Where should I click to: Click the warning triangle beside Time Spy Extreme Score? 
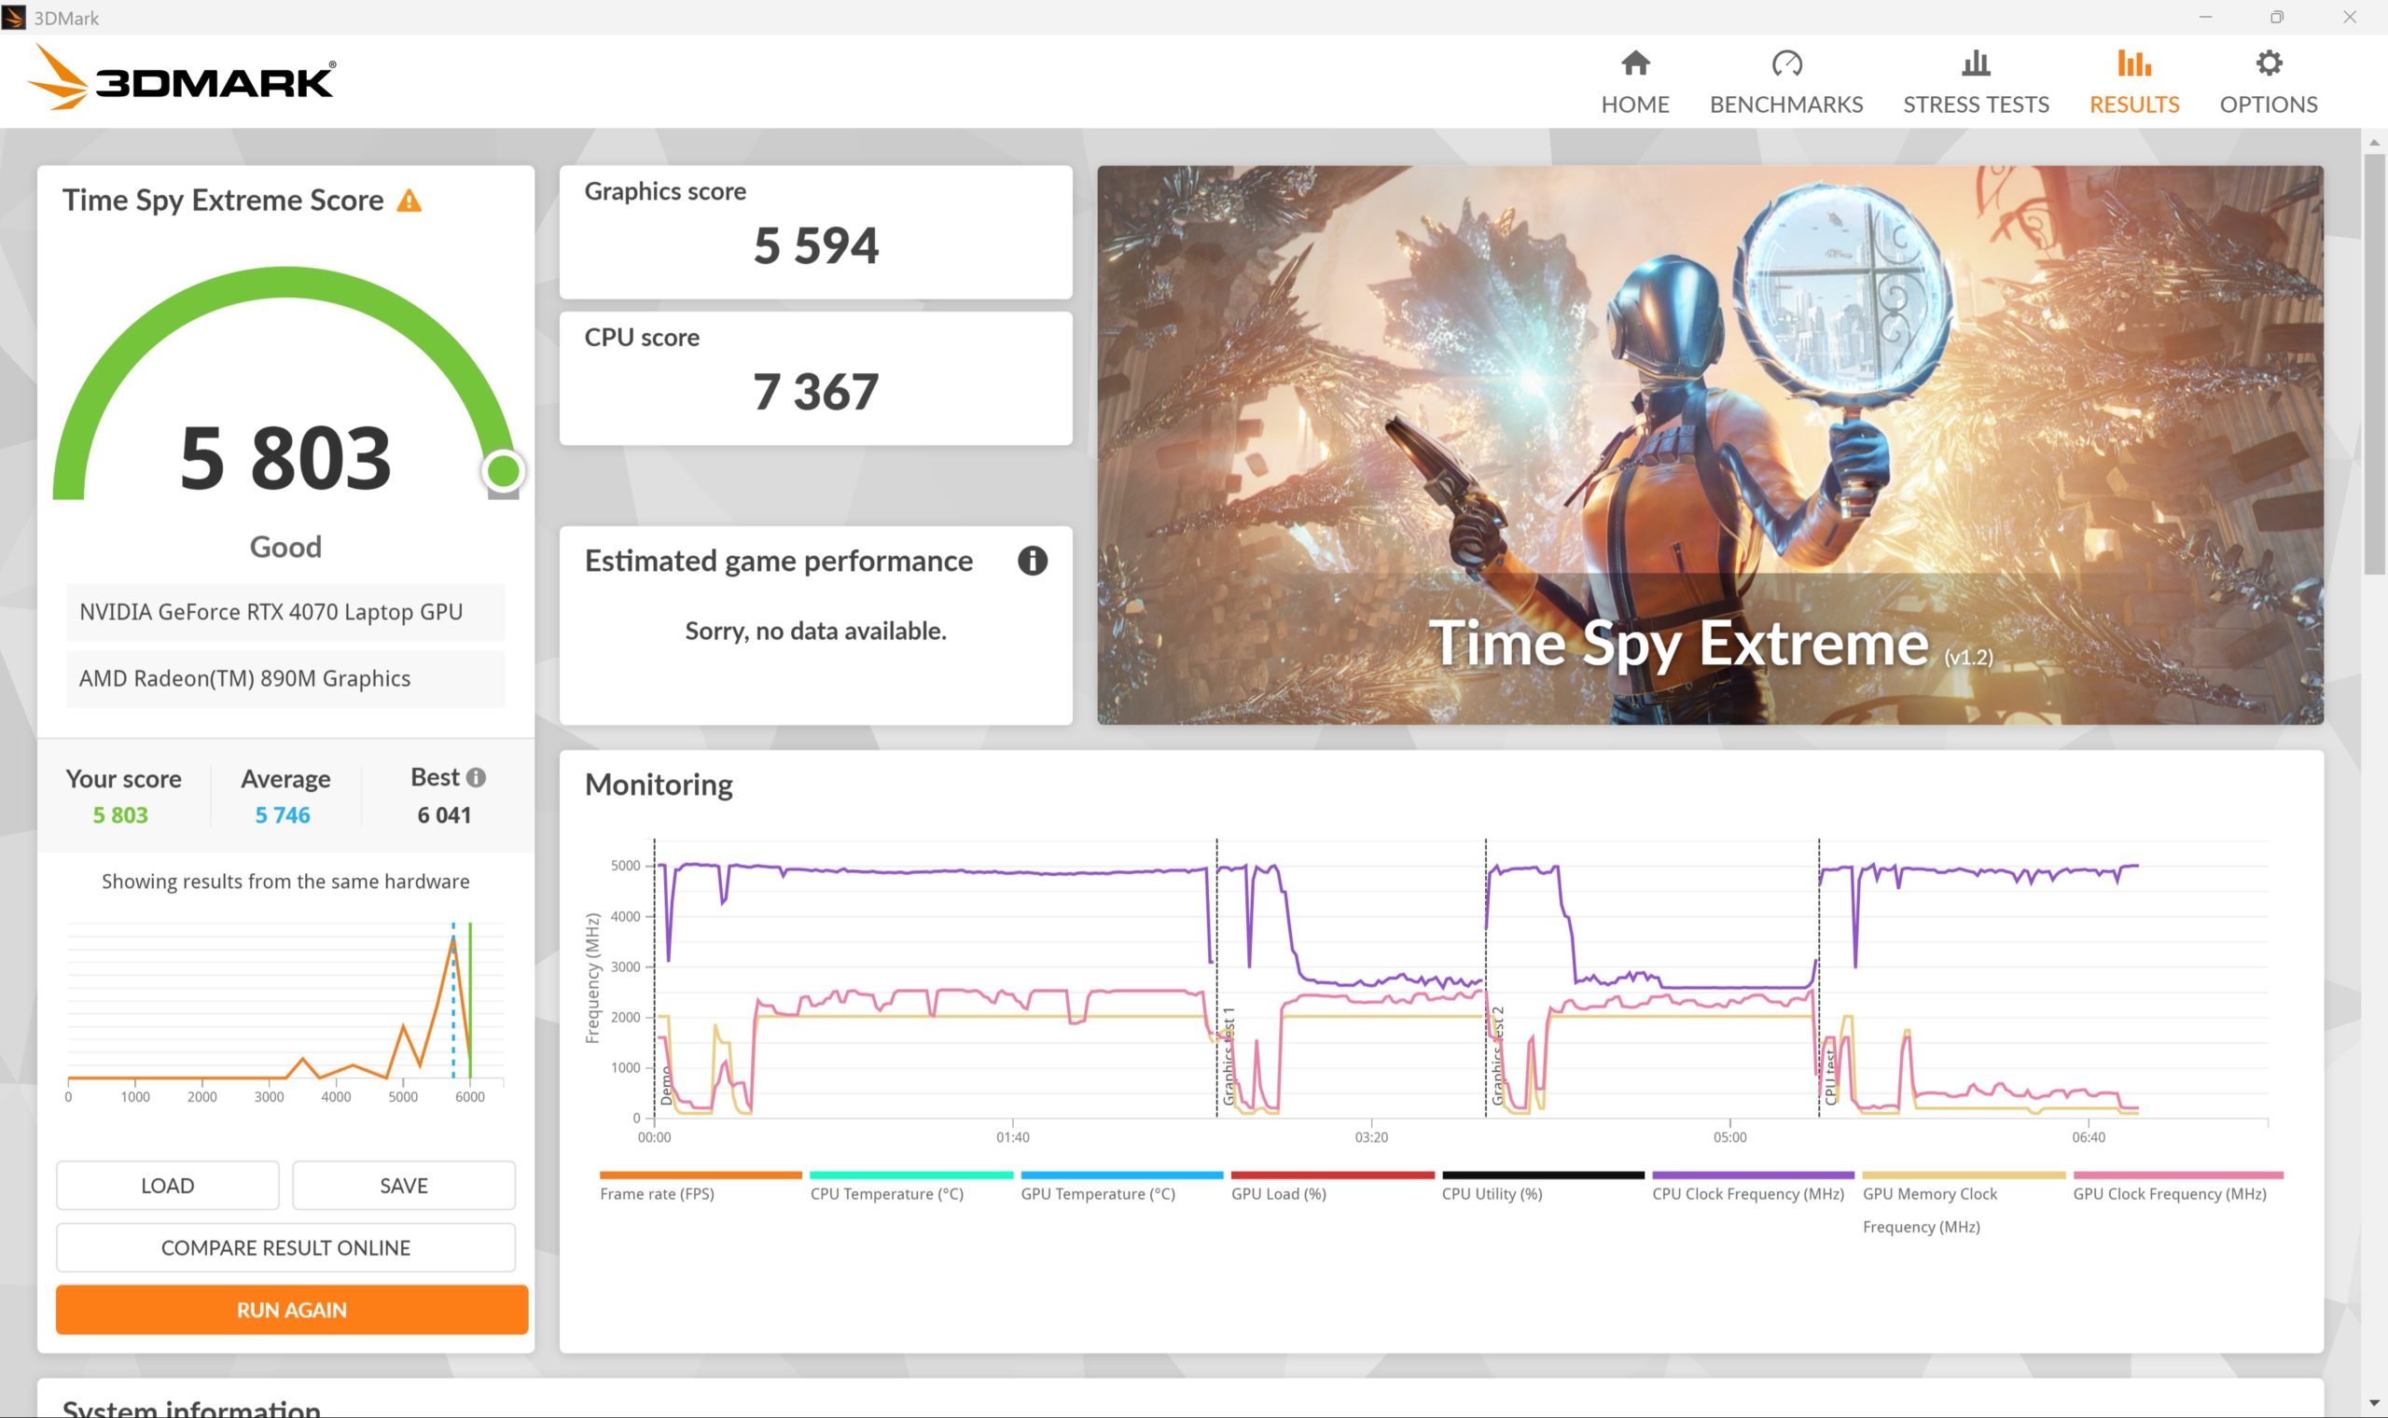[409, 200]
